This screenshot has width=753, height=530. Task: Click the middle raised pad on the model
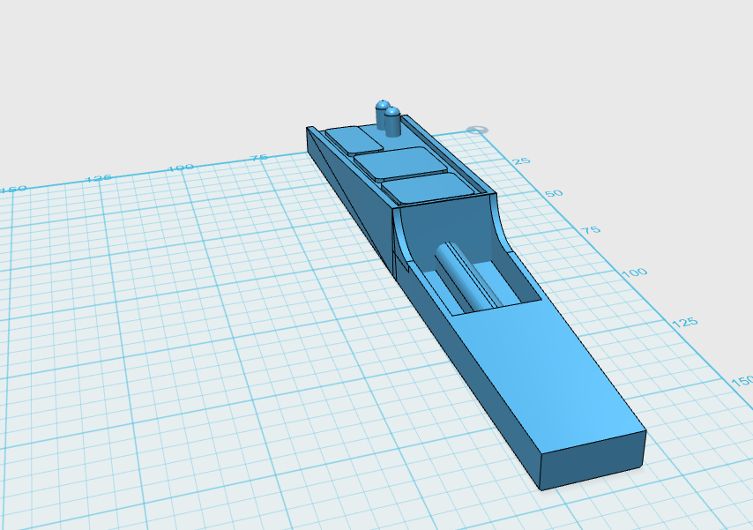pyautogui.click(x=402, y=163)
